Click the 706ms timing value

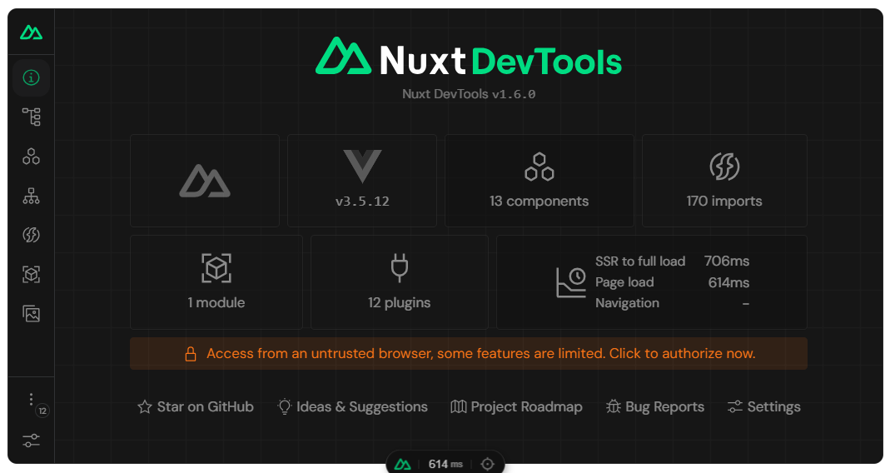point(727,261)
